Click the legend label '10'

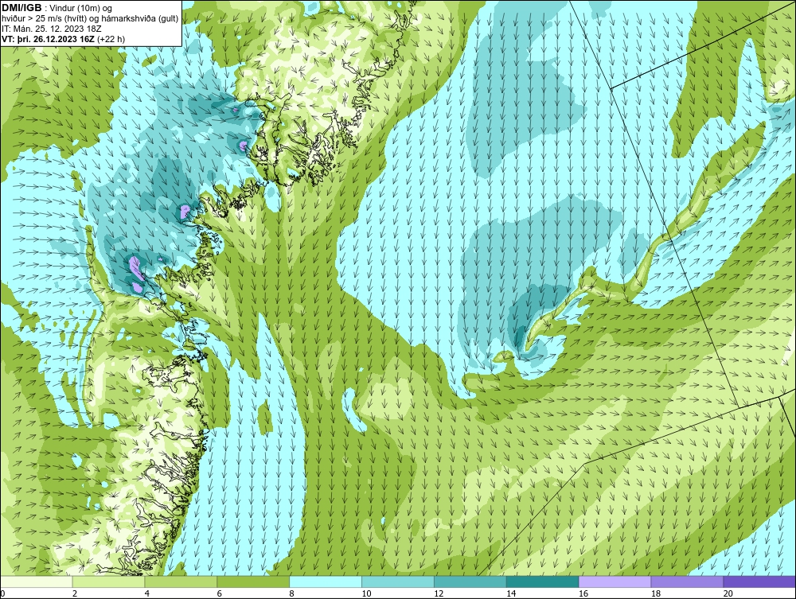366,593
